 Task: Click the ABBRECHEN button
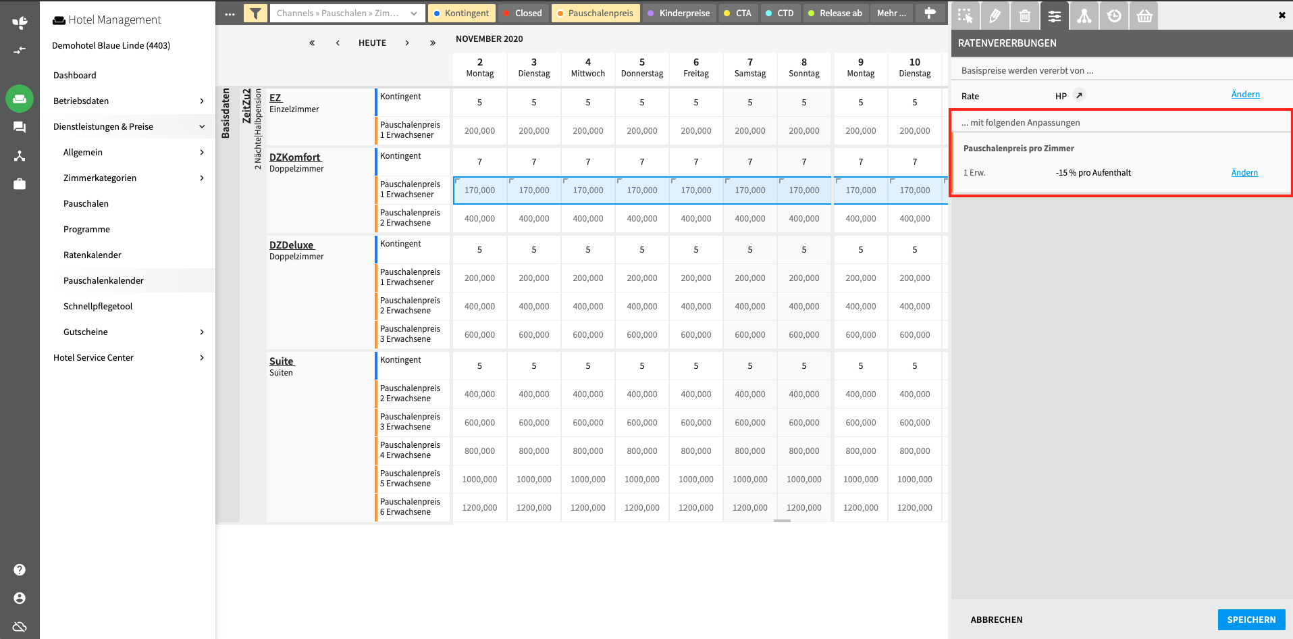coord(997,619)
